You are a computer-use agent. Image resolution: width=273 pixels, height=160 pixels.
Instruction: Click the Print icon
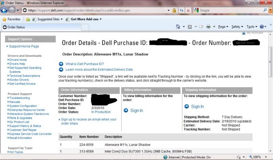208,27
